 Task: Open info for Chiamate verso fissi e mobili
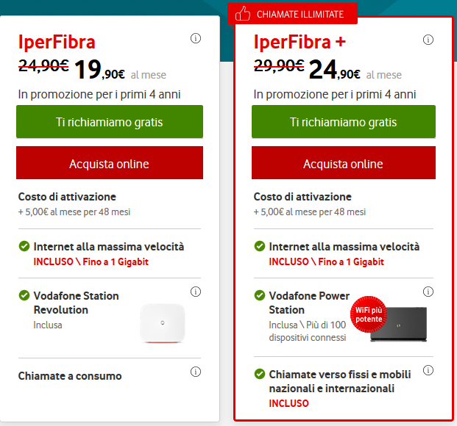(x=428, y=370)
